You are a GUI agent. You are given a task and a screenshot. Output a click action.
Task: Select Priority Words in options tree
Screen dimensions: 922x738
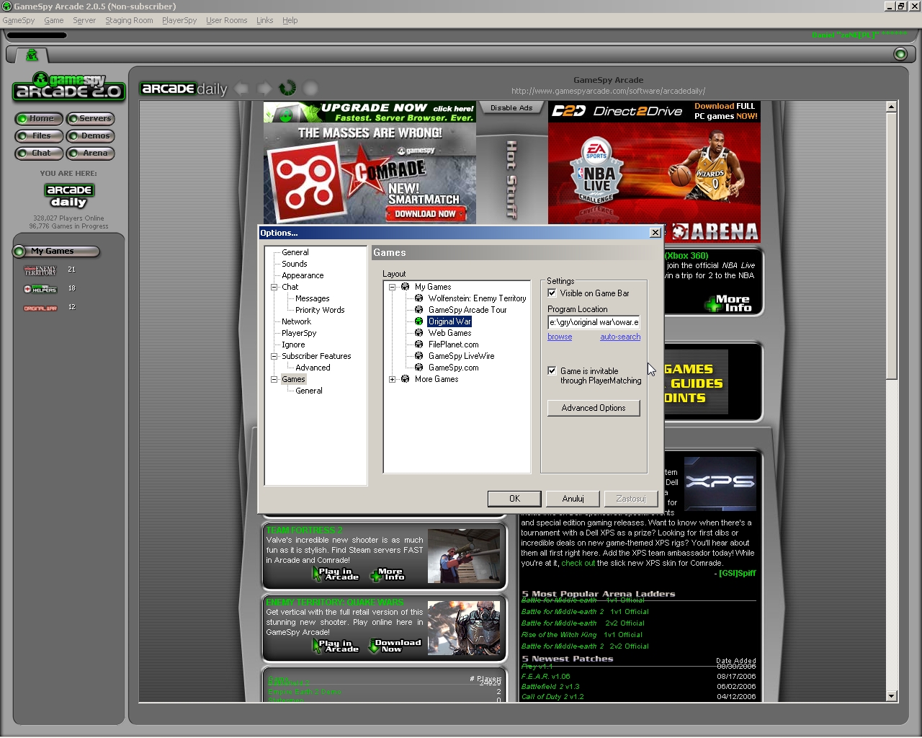(320, 310)
